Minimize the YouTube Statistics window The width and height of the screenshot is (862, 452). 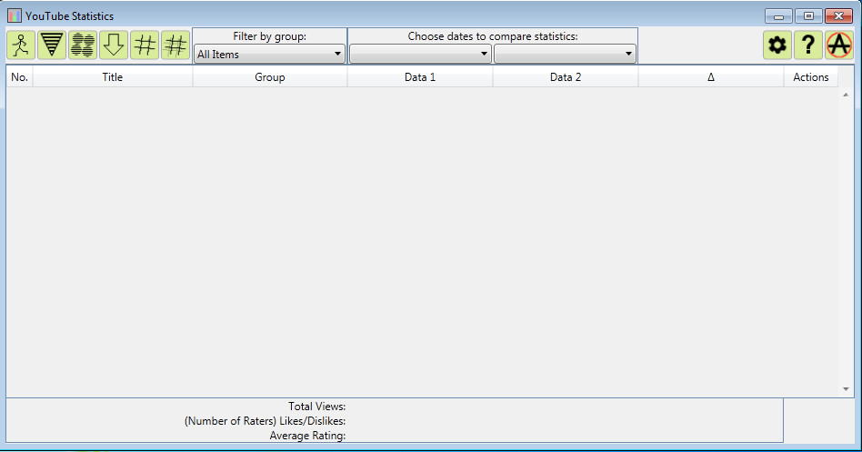(x=778, y=16)
